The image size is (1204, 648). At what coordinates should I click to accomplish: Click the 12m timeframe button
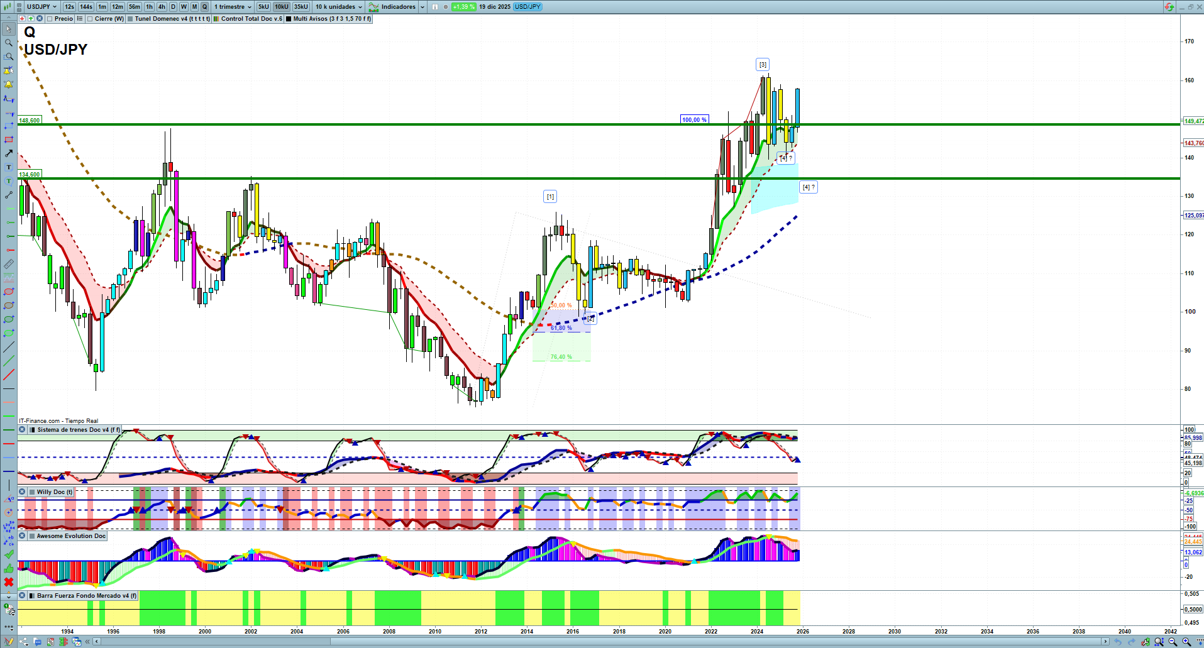pos(118,7)
